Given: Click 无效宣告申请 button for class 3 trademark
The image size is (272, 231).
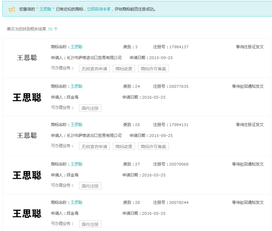Looking at the screenshot, I should [x=94, y=68].
